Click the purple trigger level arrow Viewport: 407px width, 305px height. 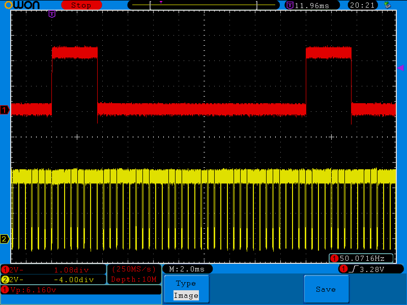coord(400,68)
